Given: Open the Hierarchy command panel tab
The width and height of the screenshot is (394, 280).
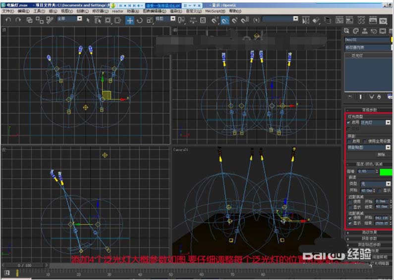Looking at the screenshot, I should [x=365, y=31].
